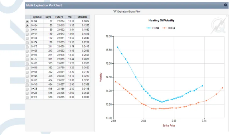Click the Straddle value 0.2044
The image size is (230, 135).
(85, 38)
